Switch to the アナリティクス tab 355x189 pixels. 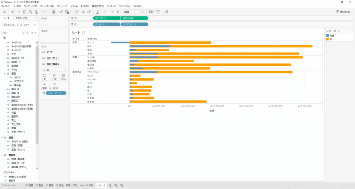[22, 18]
